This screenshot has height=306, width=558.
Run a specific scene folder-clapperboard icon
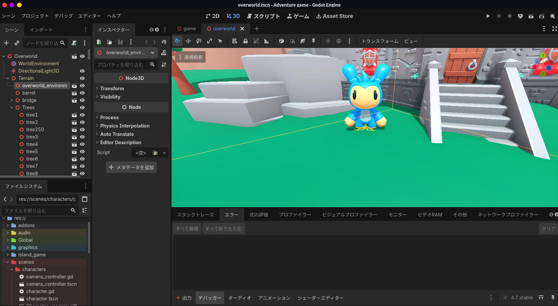[542, 16]
